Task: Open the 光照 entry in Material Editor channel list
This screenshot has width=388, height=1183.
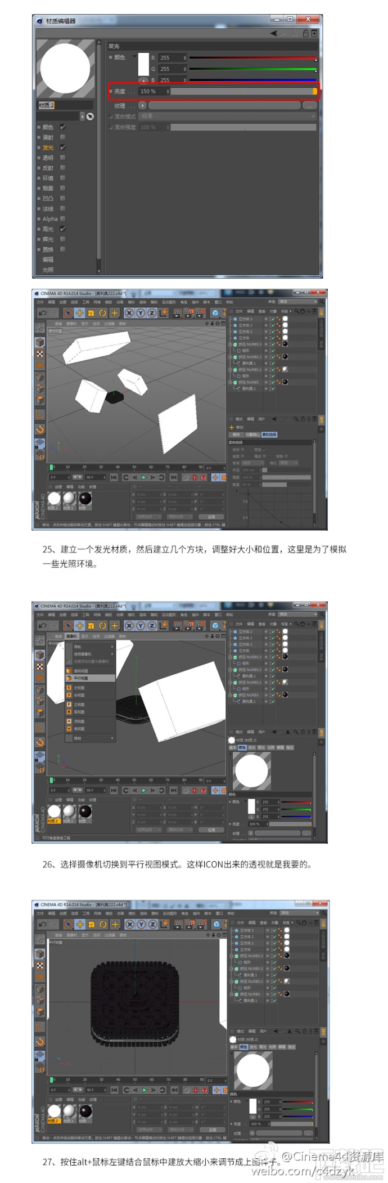Action: (48, 270)
